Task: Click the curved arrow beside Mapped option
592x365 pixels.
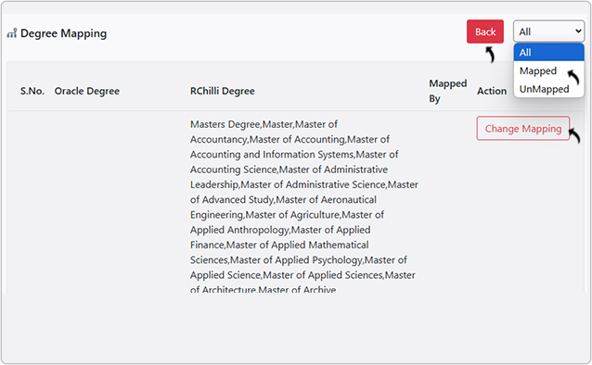Action: pos(573,77)
